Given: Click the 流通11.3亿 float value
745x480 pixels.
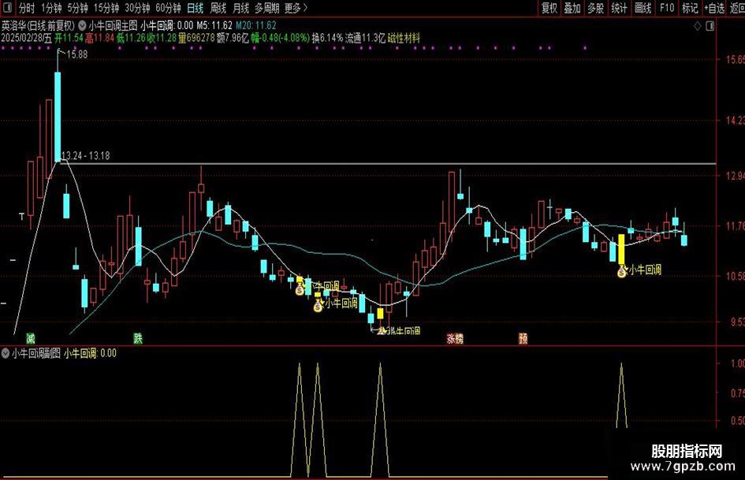Looking at the screenshot, I should point(365,38).
